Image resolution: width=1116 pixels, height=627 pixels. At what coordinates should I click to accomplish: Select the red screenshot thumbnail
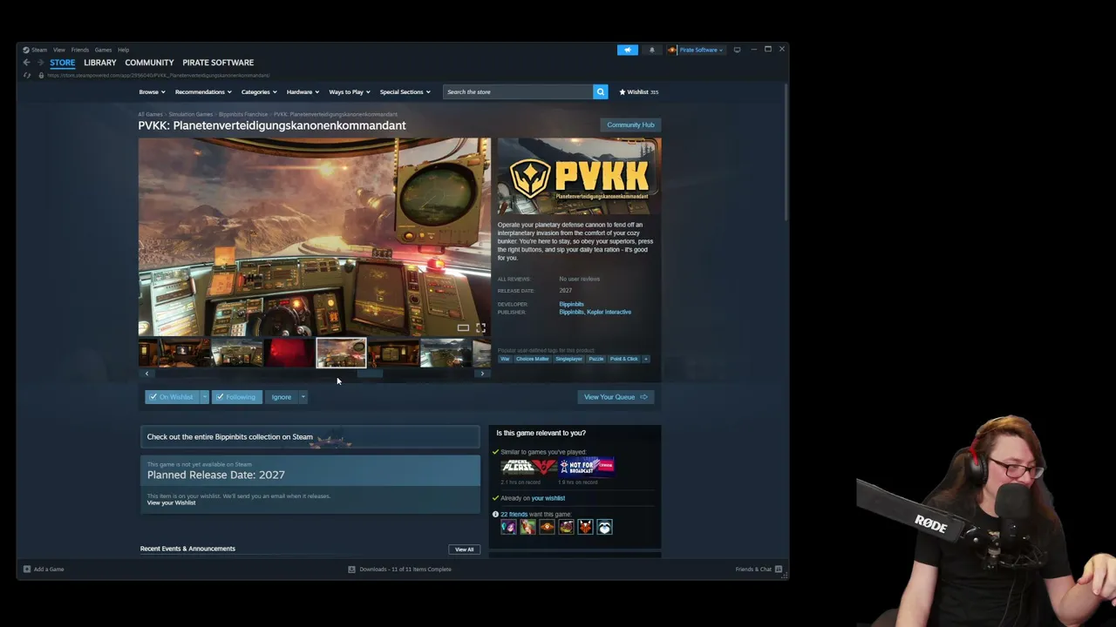(x=289, y=354)
